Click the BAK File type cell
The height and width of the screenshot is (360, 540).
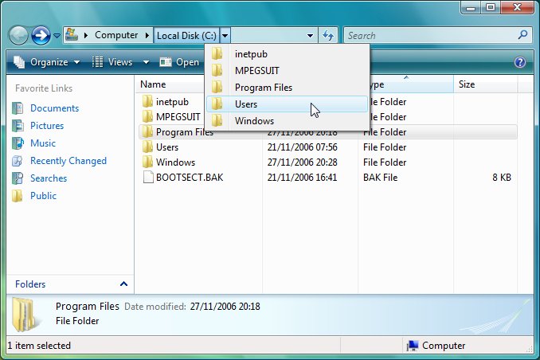pyautogui.click(x=380, y=178)
